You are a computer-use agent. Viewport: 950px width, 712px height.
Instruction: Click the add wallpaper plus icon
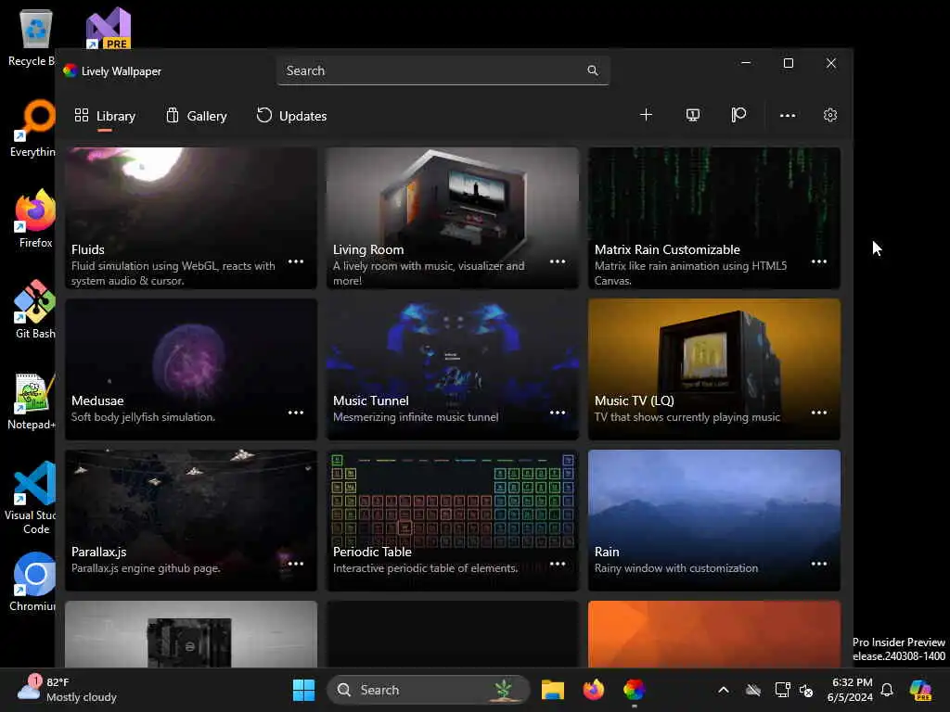tap(646, 115)
